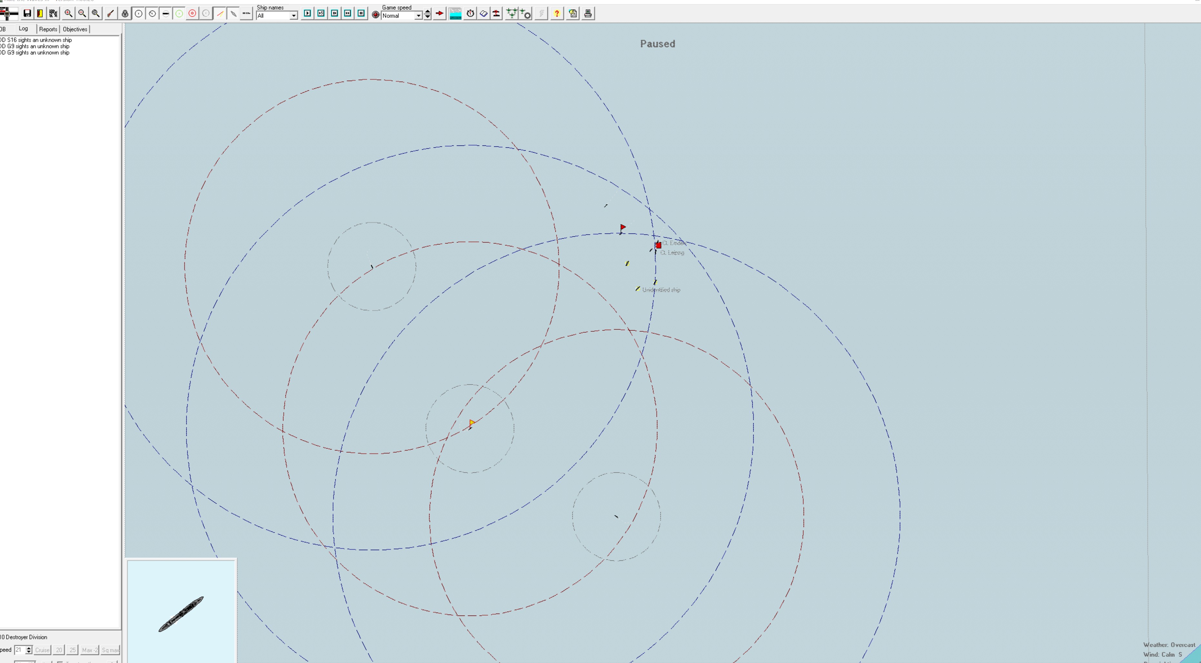Click the greyed lightning bolt icon

point(541,14)
